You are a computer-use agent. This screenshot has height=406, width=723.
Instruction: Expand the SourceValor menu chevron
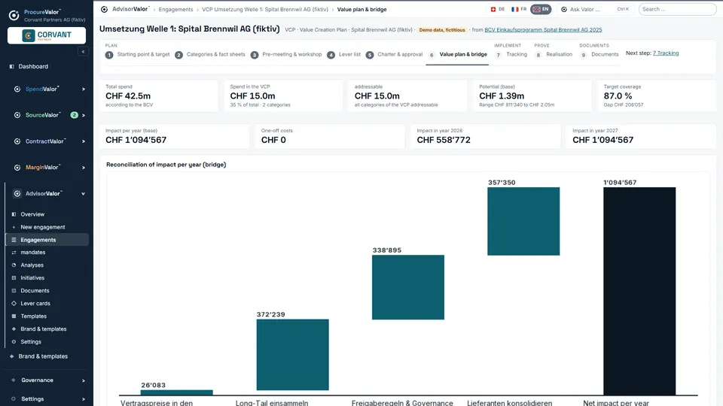(84, 115)
